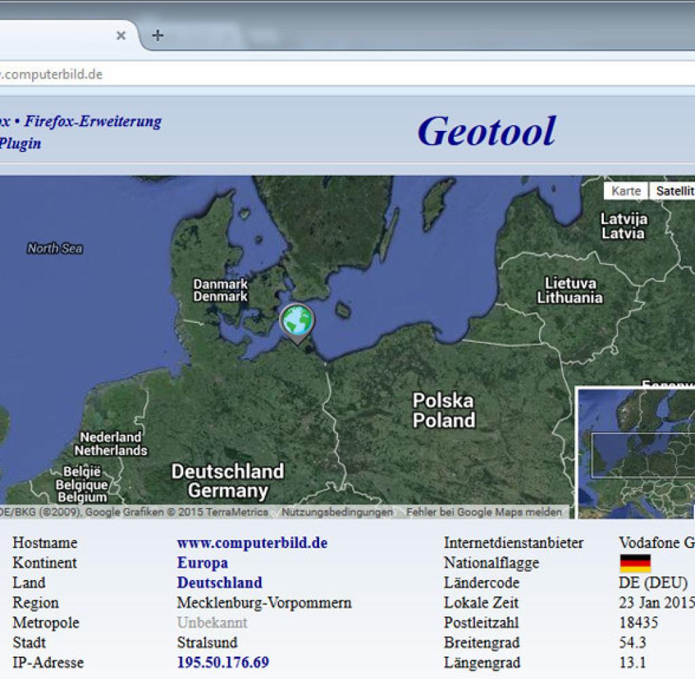Open the Plugin link in header
Image resolution: width=695 pixels, height=679 pixels.
tap(20, 144)
